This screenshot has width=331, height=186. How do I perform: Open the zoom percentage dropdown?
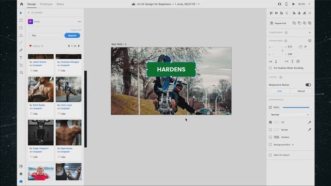(x=309, y=4)
